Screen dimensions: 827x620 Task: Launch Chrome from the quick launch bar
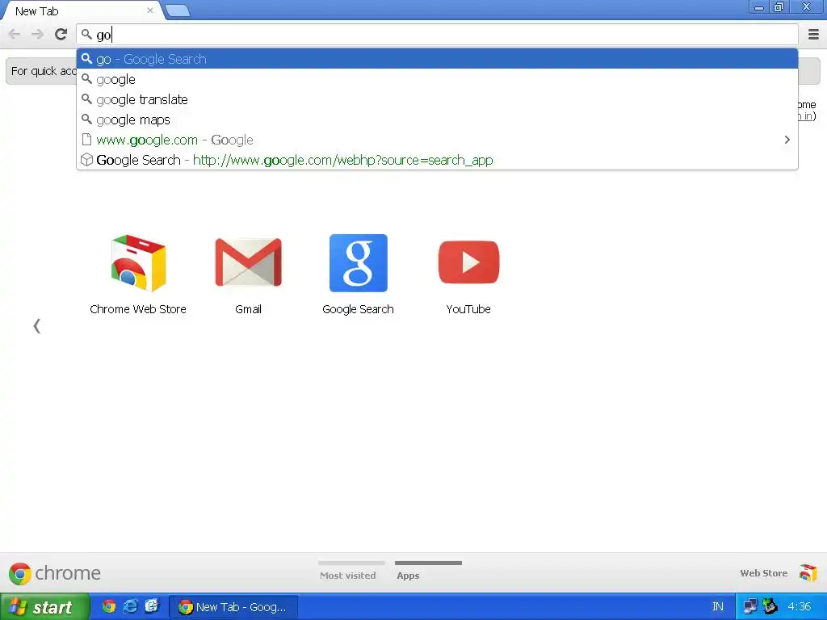tap(109, 606)
